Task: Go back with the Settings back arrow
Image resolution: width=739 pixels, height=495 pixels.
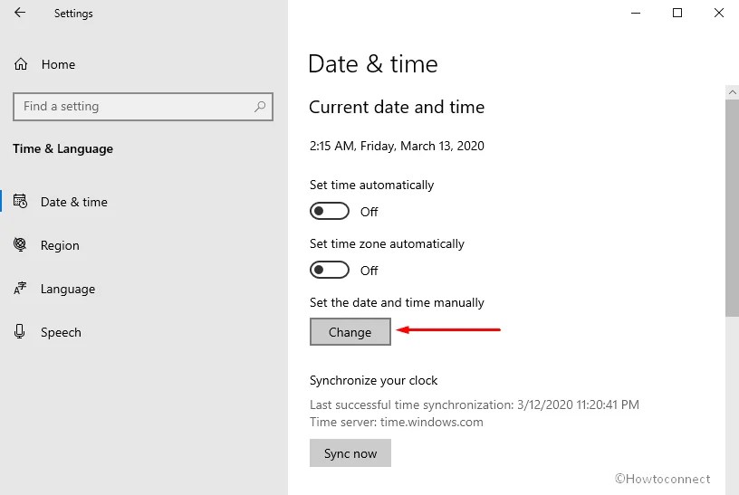Action: coord(20,13)
